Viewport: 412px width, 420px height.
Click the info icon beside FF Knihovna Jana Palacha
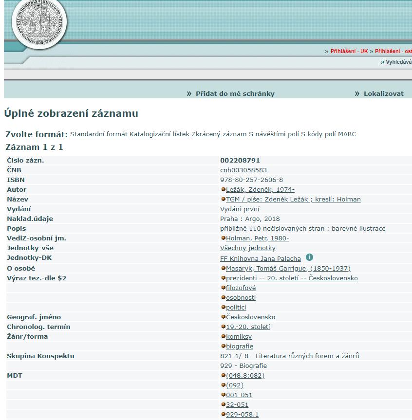pos(309,257)
